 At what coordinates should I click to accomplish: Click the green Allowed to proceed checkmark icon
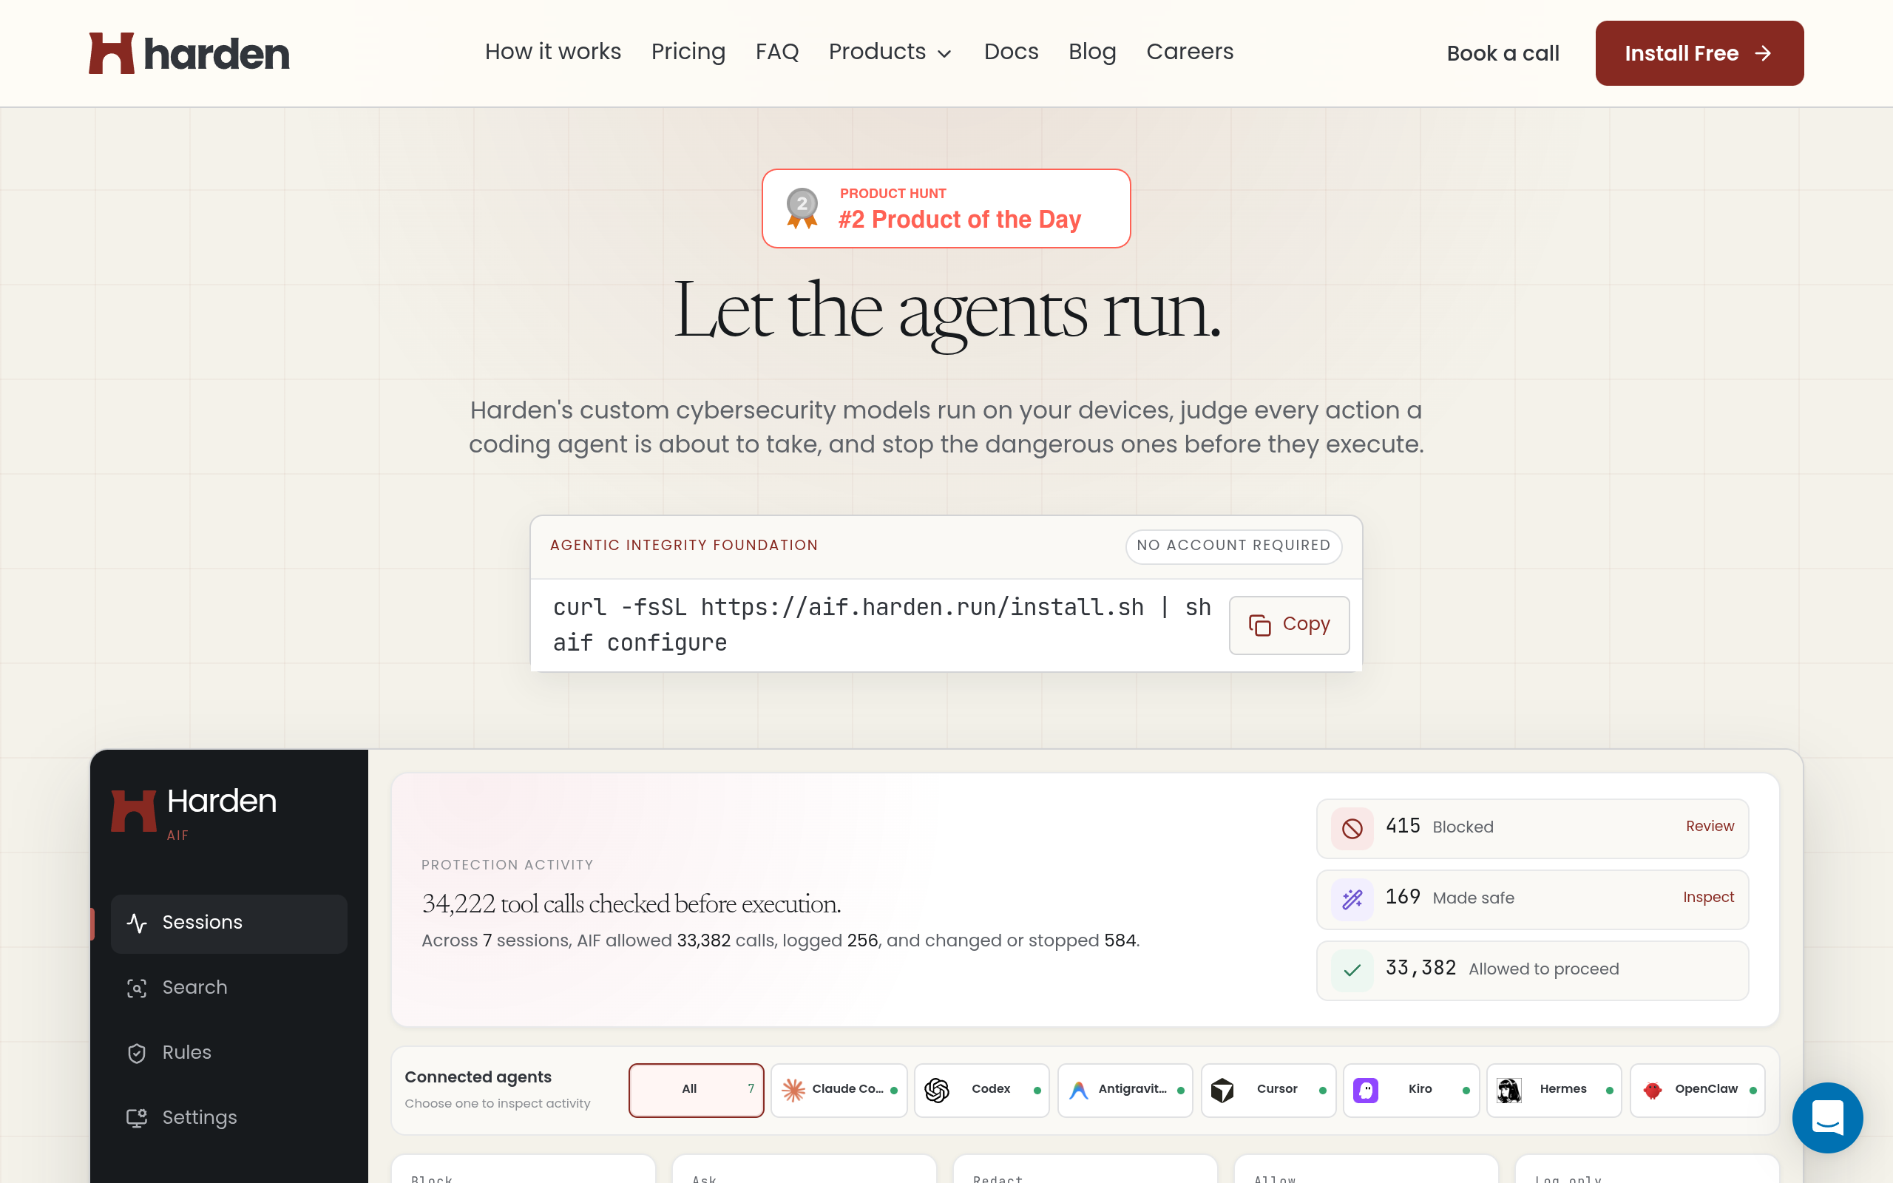1352,970
